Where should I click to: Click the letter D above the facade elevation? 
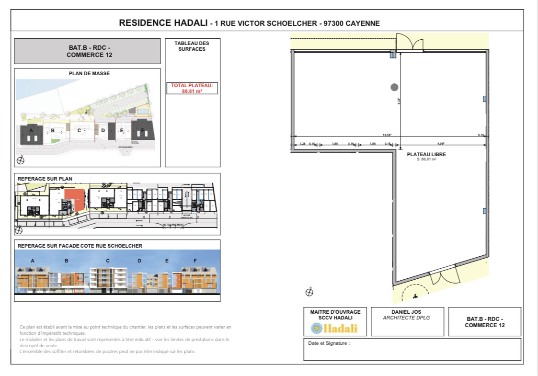tap(139, 261)
